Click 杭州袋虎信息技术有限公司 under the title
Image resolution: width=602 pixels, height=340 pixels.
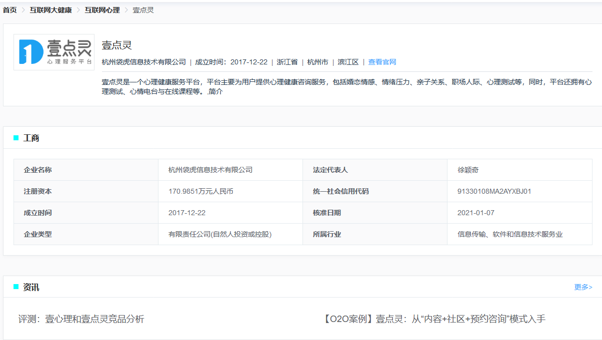click(x=143, y=62)
